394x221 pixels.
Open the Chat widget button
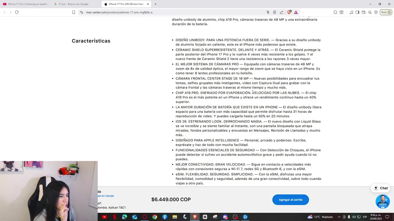[x=380, y=188]
